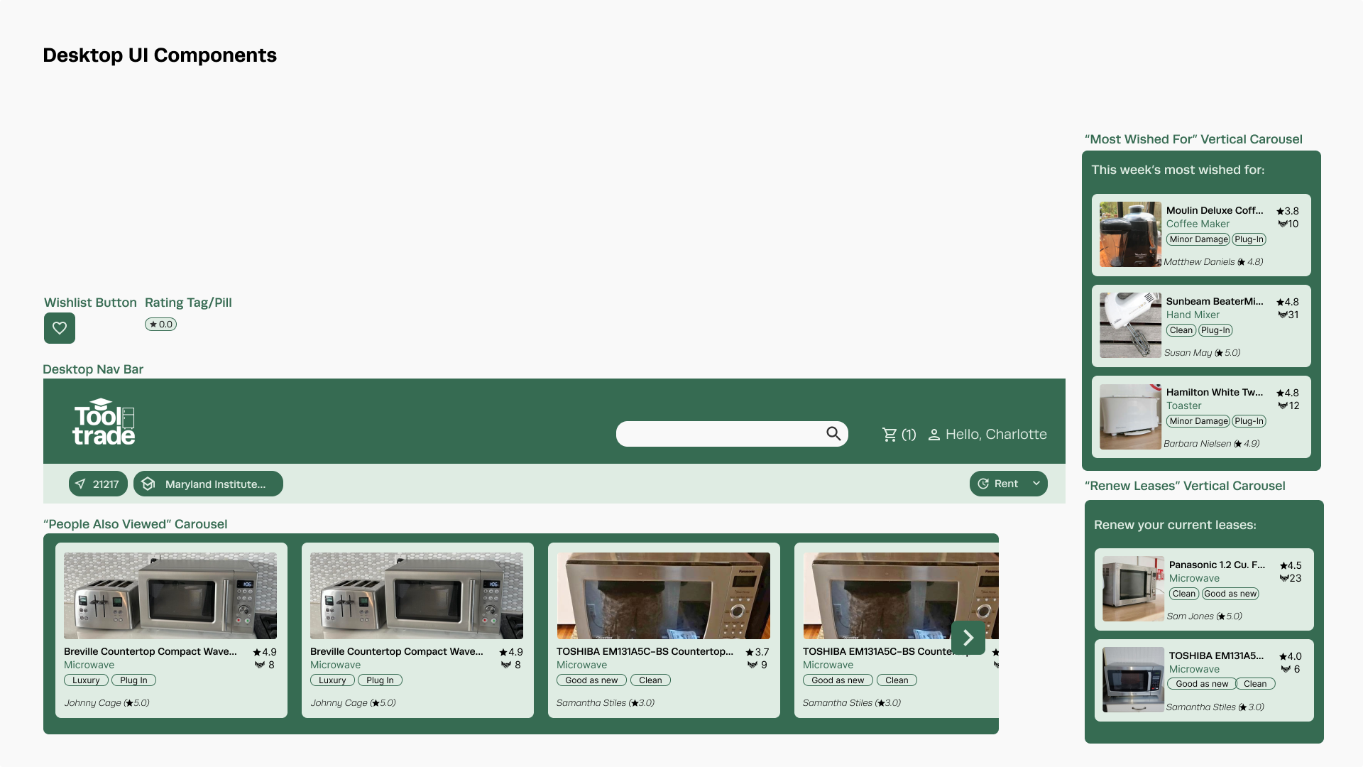
Task: Click the Rent clock icon
Action: [x=983, y=484]
